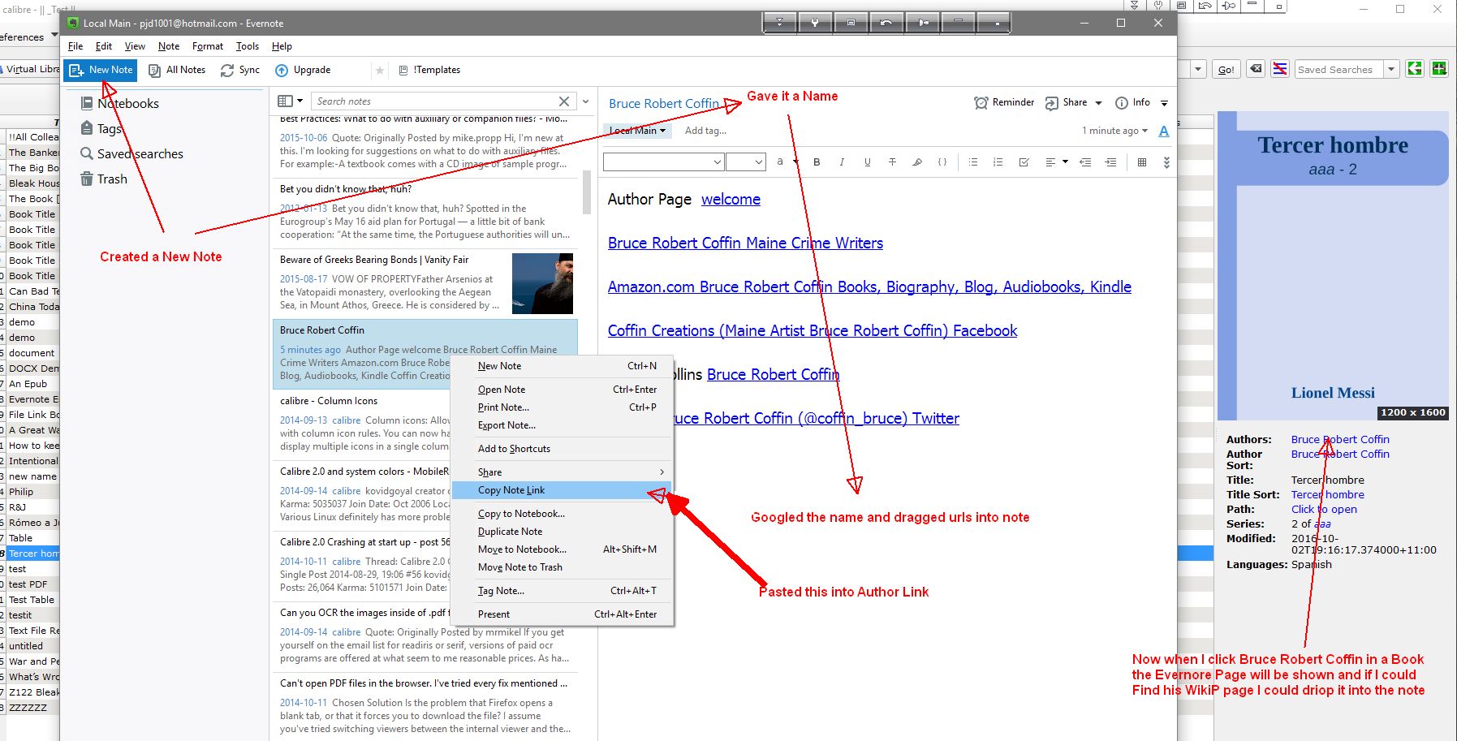Expand the search options chevron
This screenshot has width=1457, height=741.
click(586, 101)
